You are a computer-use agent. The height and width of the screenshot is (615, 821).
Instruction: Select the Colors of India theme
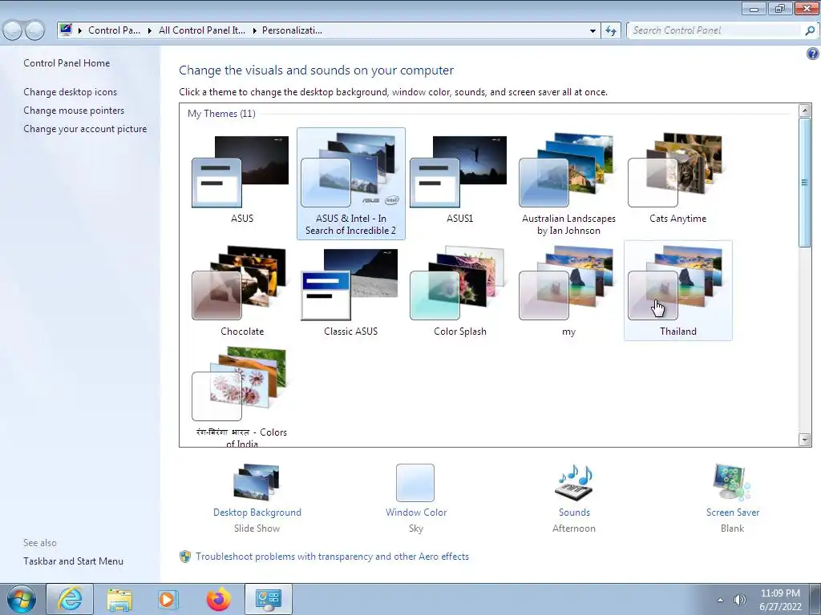(241, 384)
